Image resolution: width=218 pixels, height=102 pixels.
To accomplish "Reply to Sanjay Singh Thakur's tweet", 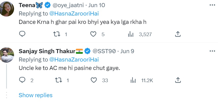I will pyautogui.click(x=22, y=80).
